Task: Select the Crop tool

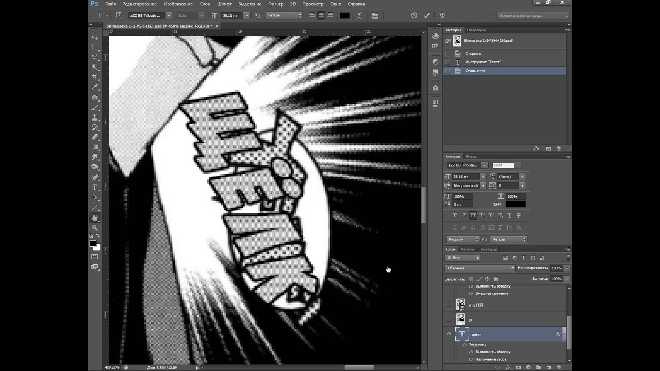Action: tap(95, 77)
